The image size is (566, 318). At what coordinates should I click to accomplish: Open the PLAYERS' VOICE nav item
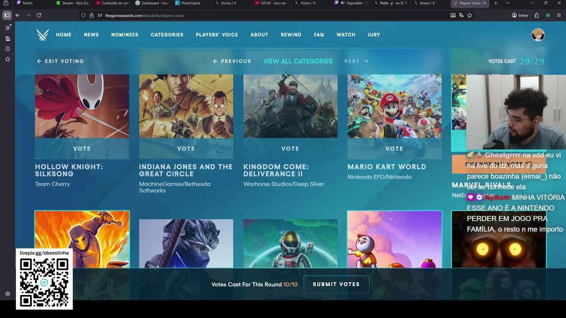tap(217, 35)
